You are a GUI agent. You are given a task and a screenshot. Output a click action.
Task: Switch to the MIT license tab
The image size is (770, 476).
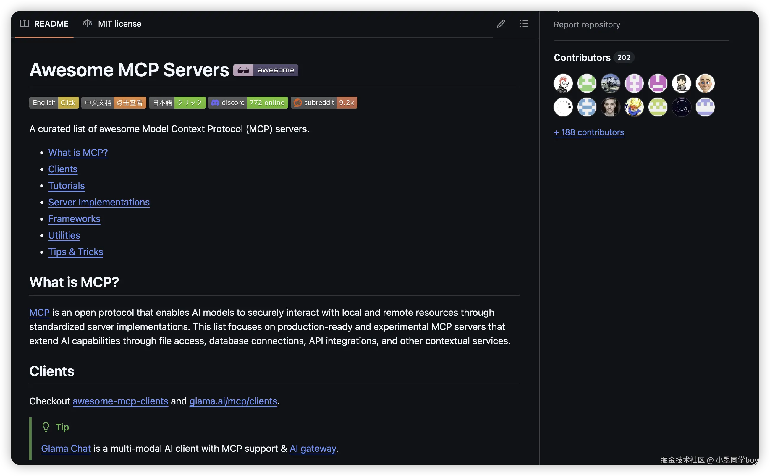pos(112,24)
